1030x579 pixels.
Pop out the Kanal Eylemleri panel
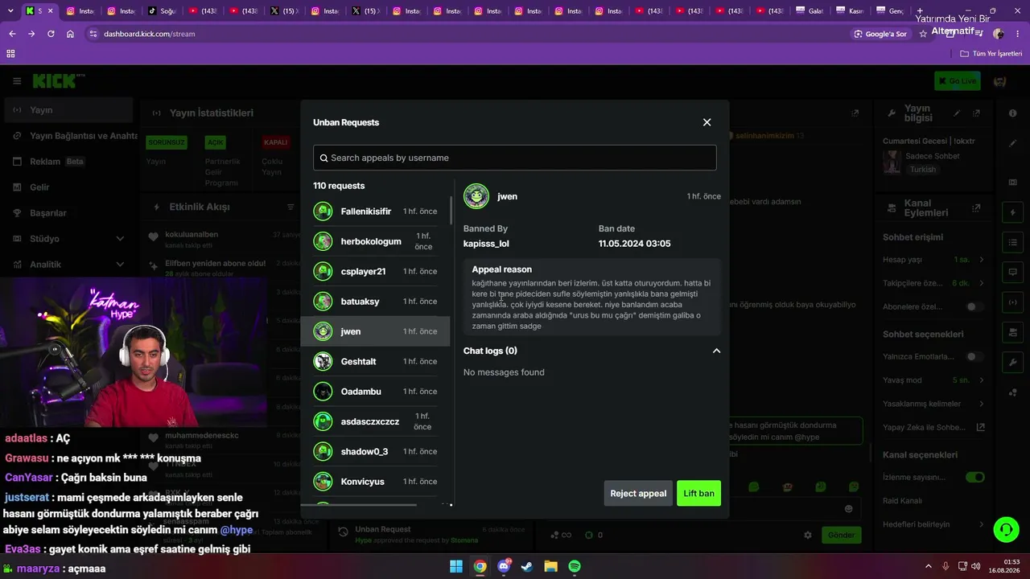(x=976, y=207)
